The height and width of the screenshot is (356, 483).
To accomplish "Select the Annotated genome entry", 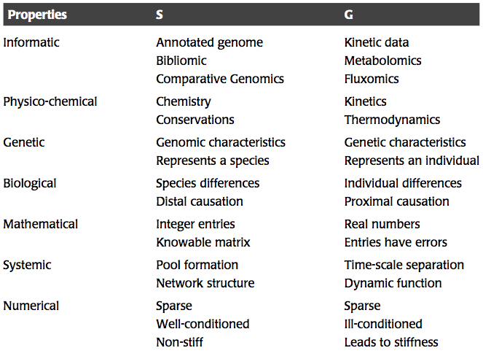I will [x=210, y=43].
